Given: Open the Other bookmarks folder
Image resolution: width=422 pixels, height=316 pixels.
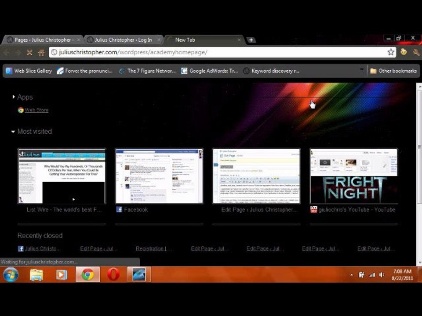Looking at the screenshot, I should click(x=393, y=71).
